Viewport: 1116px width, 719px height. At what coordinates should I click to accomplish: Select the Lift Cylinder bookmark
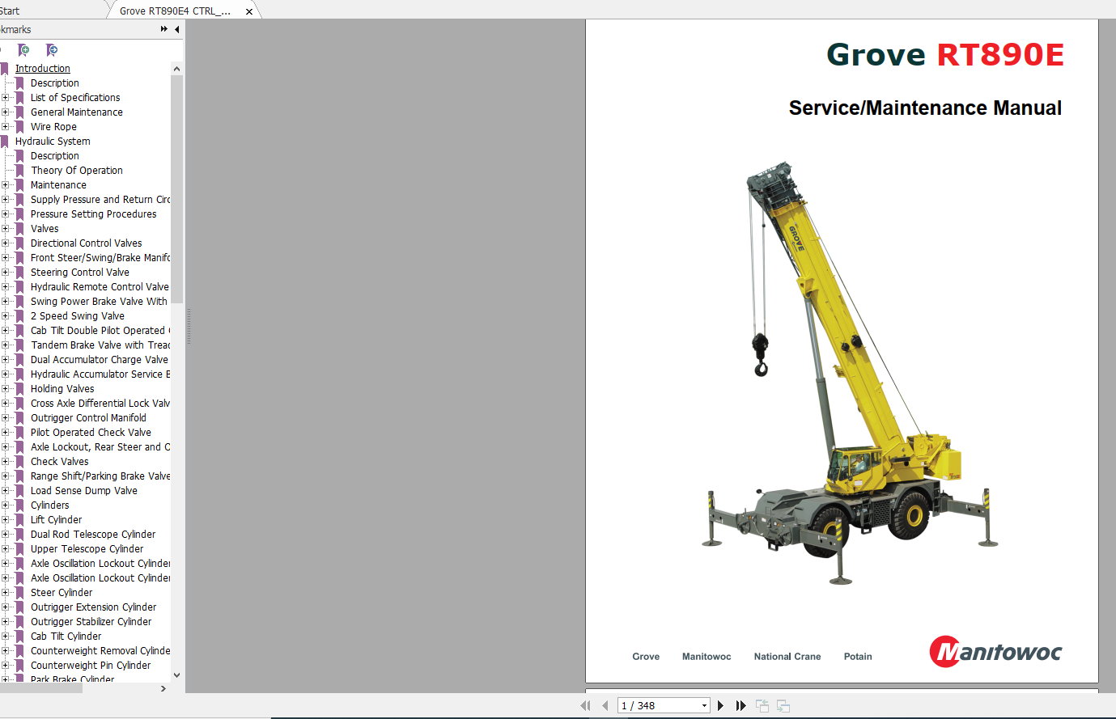56,520
